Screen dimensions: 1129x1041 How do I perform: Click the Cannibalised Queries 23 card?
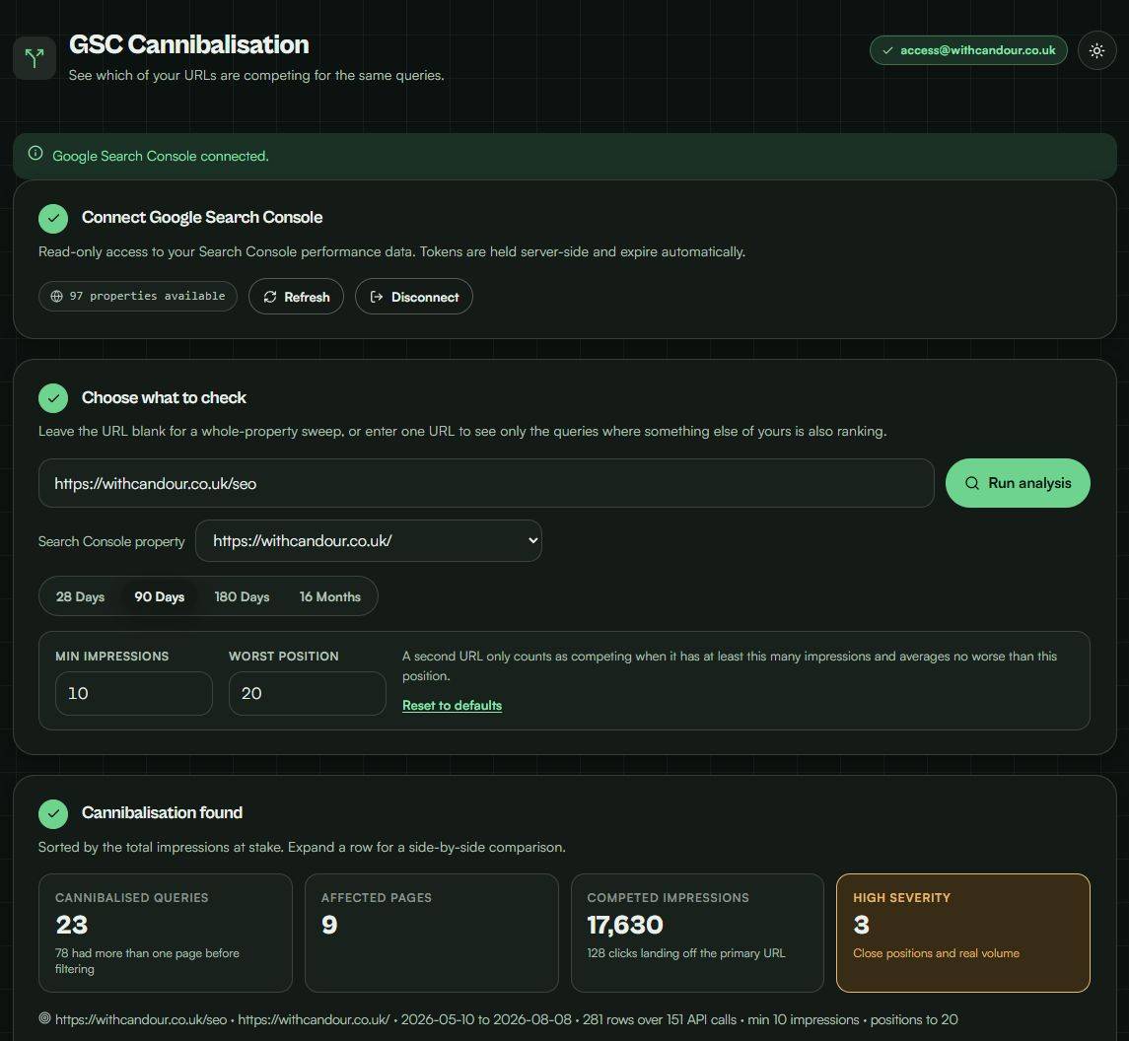coord(166,933)
